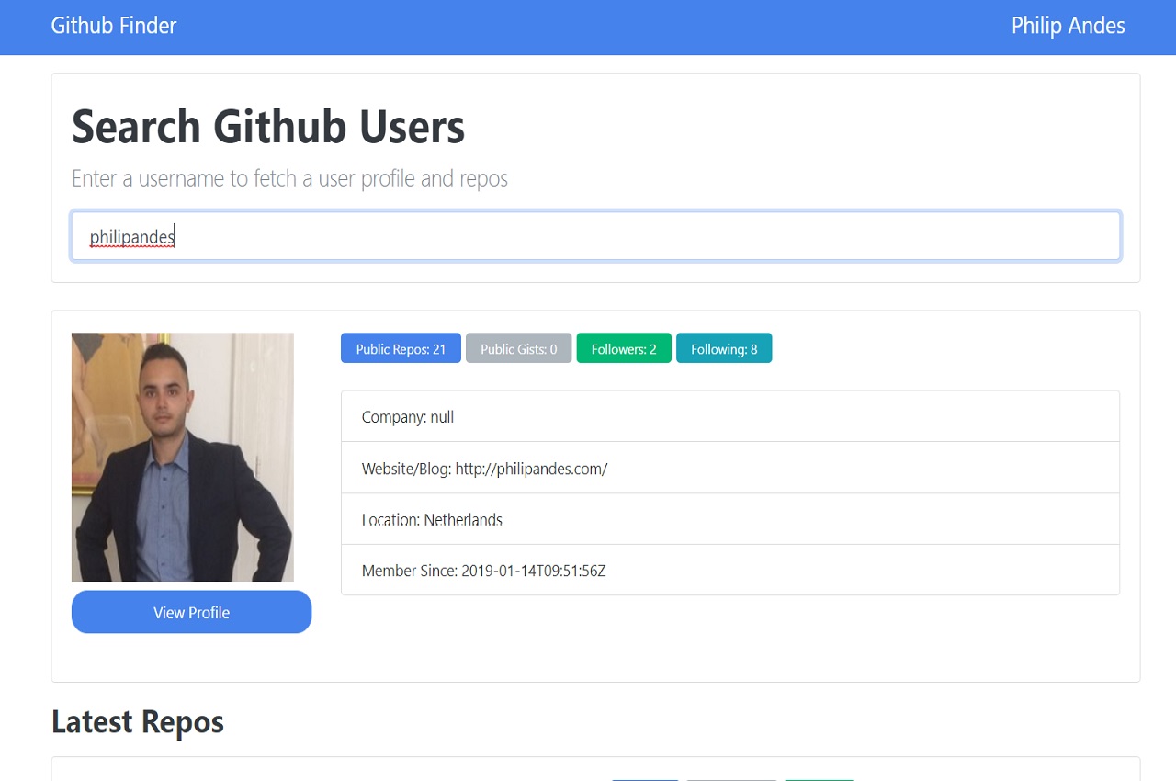Click the green Followers: 2 badge
1176x781 pixels.
click(x=624, y=348)
